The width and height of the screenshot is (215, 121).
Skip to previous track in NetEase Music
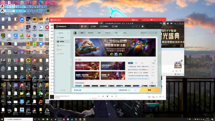tap(103, 96)
